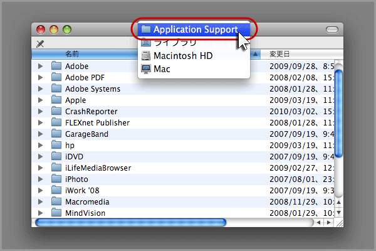Click the toolbar show/hide pill button
376x251 pixels.
[332, 29]
